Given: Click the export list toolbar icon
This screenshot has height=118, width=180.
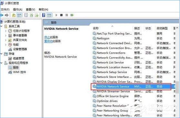Looking at the screenshot, I should click(x=37, y=15).
